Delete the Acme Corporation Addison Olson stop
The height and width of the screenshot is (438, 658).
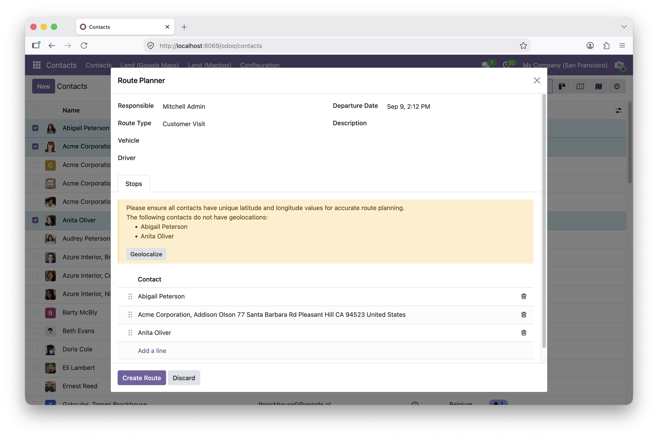click(x=523, y=314)
